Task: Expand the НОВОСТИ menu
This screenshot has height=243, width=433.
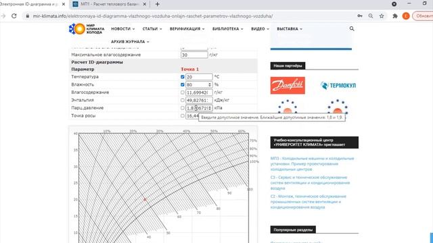Action: tap(123, 28)
